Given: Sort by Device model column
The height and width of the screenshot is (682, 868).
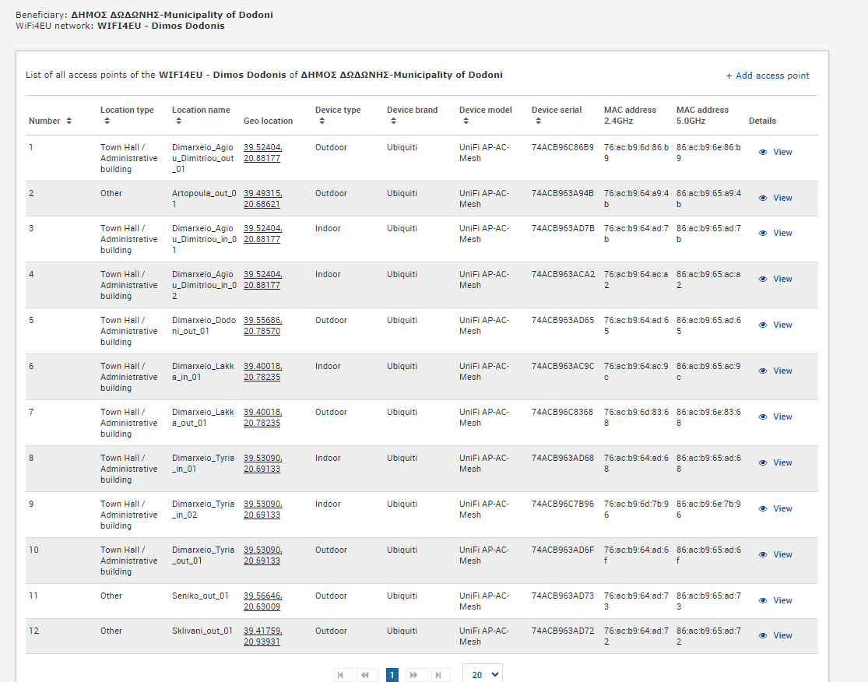Looking at the screenshot, I should (x=466, y=121).
